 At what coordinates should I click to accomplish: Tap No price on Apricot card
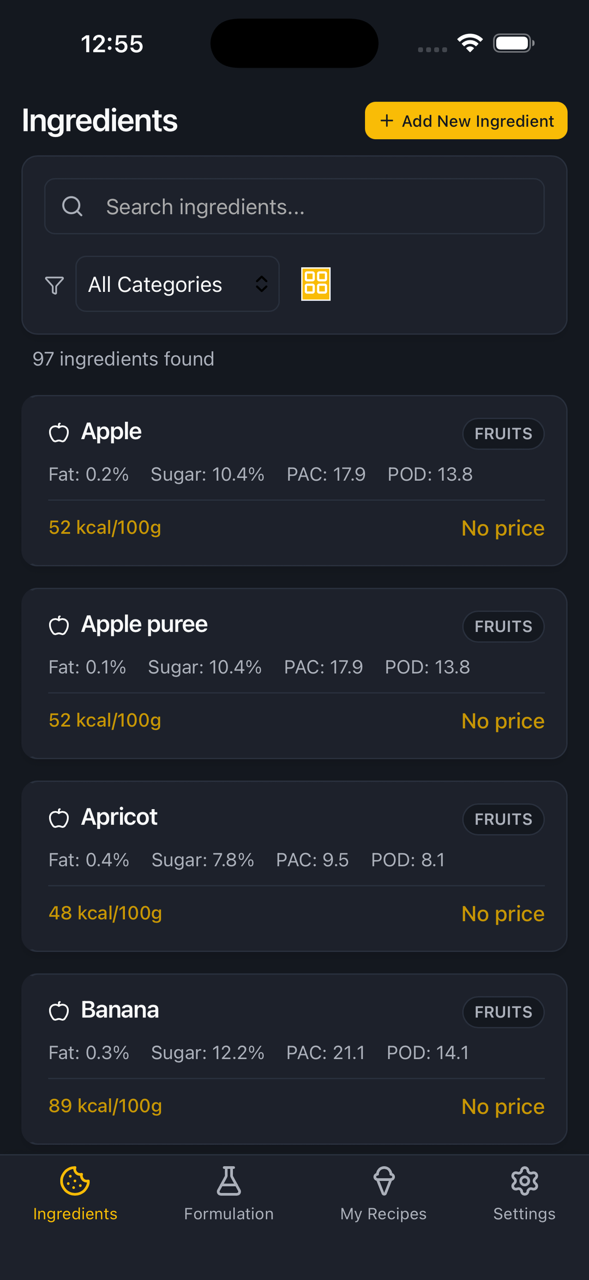pos(502,914)
